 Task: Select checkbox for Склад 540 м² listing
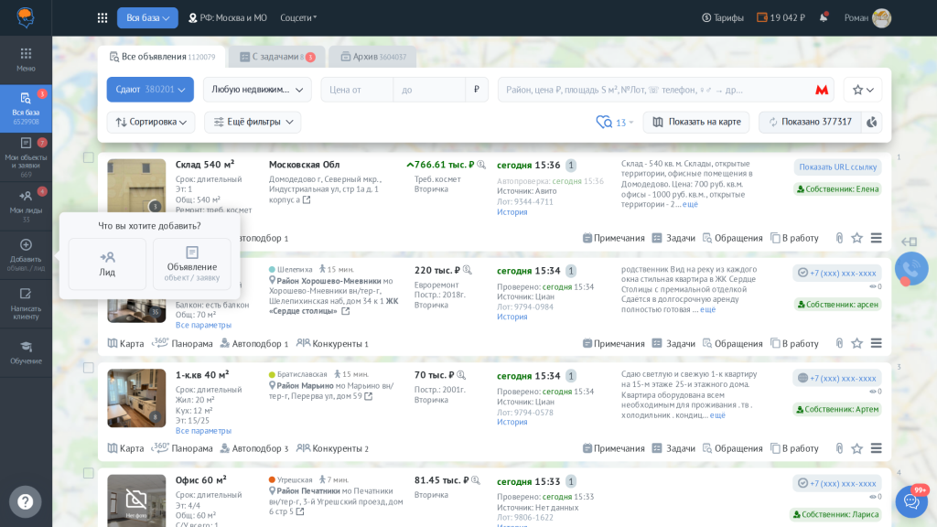[x=89, y=157]
